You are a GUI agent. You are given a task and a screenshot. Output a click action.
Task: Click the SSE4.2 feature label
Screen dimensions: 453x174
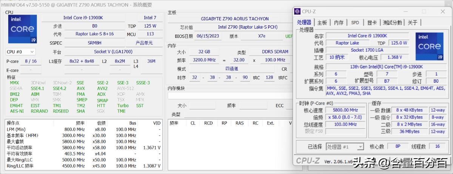tap(59, 89)
